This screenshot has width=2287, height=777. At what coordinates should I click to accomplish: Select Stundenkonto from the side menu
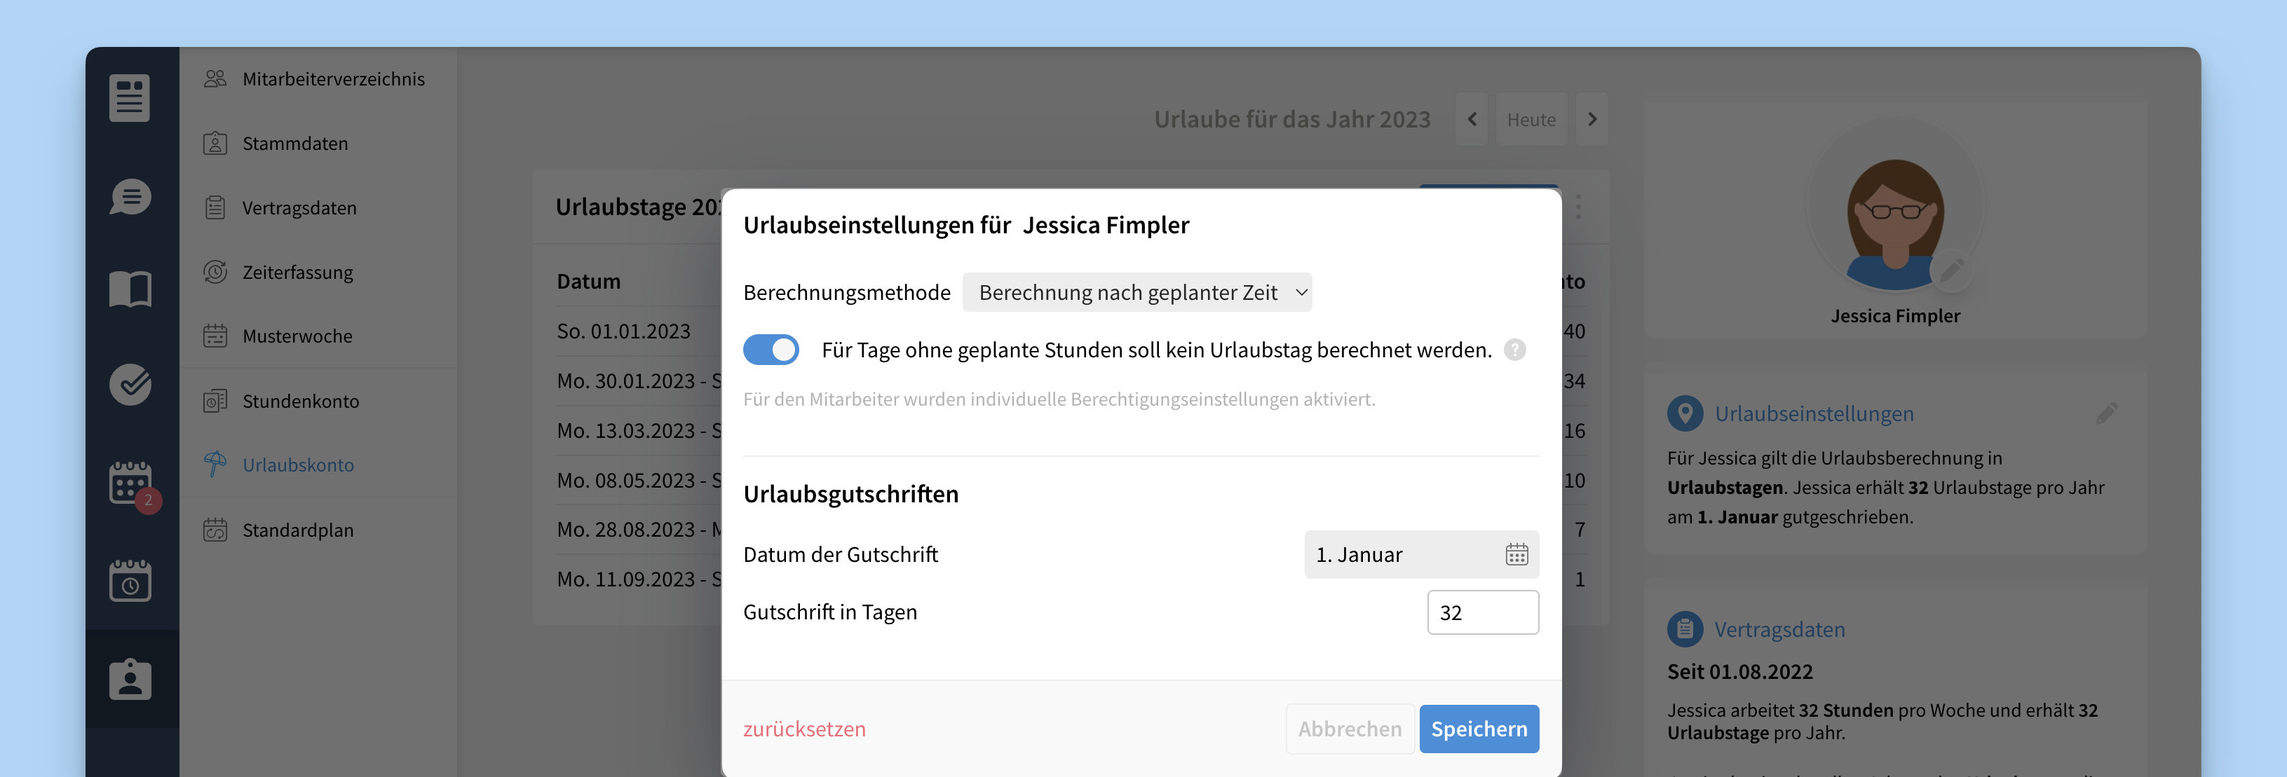pos(300,401)
